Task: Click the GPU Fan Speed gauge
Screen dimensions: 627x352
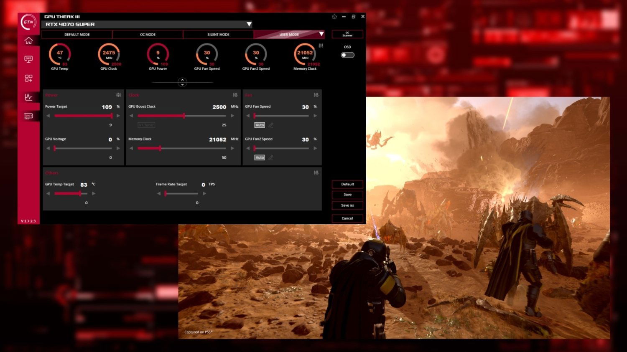Action: tap(207, 54)
